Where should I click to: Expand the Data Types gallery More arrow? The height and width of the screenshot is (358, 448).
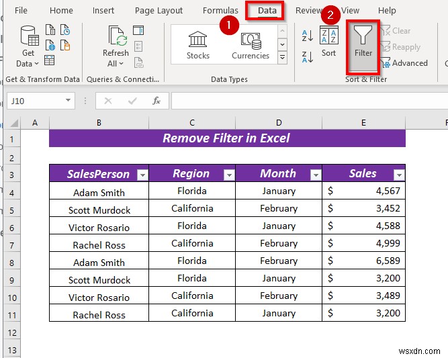[x=282, y=58]
